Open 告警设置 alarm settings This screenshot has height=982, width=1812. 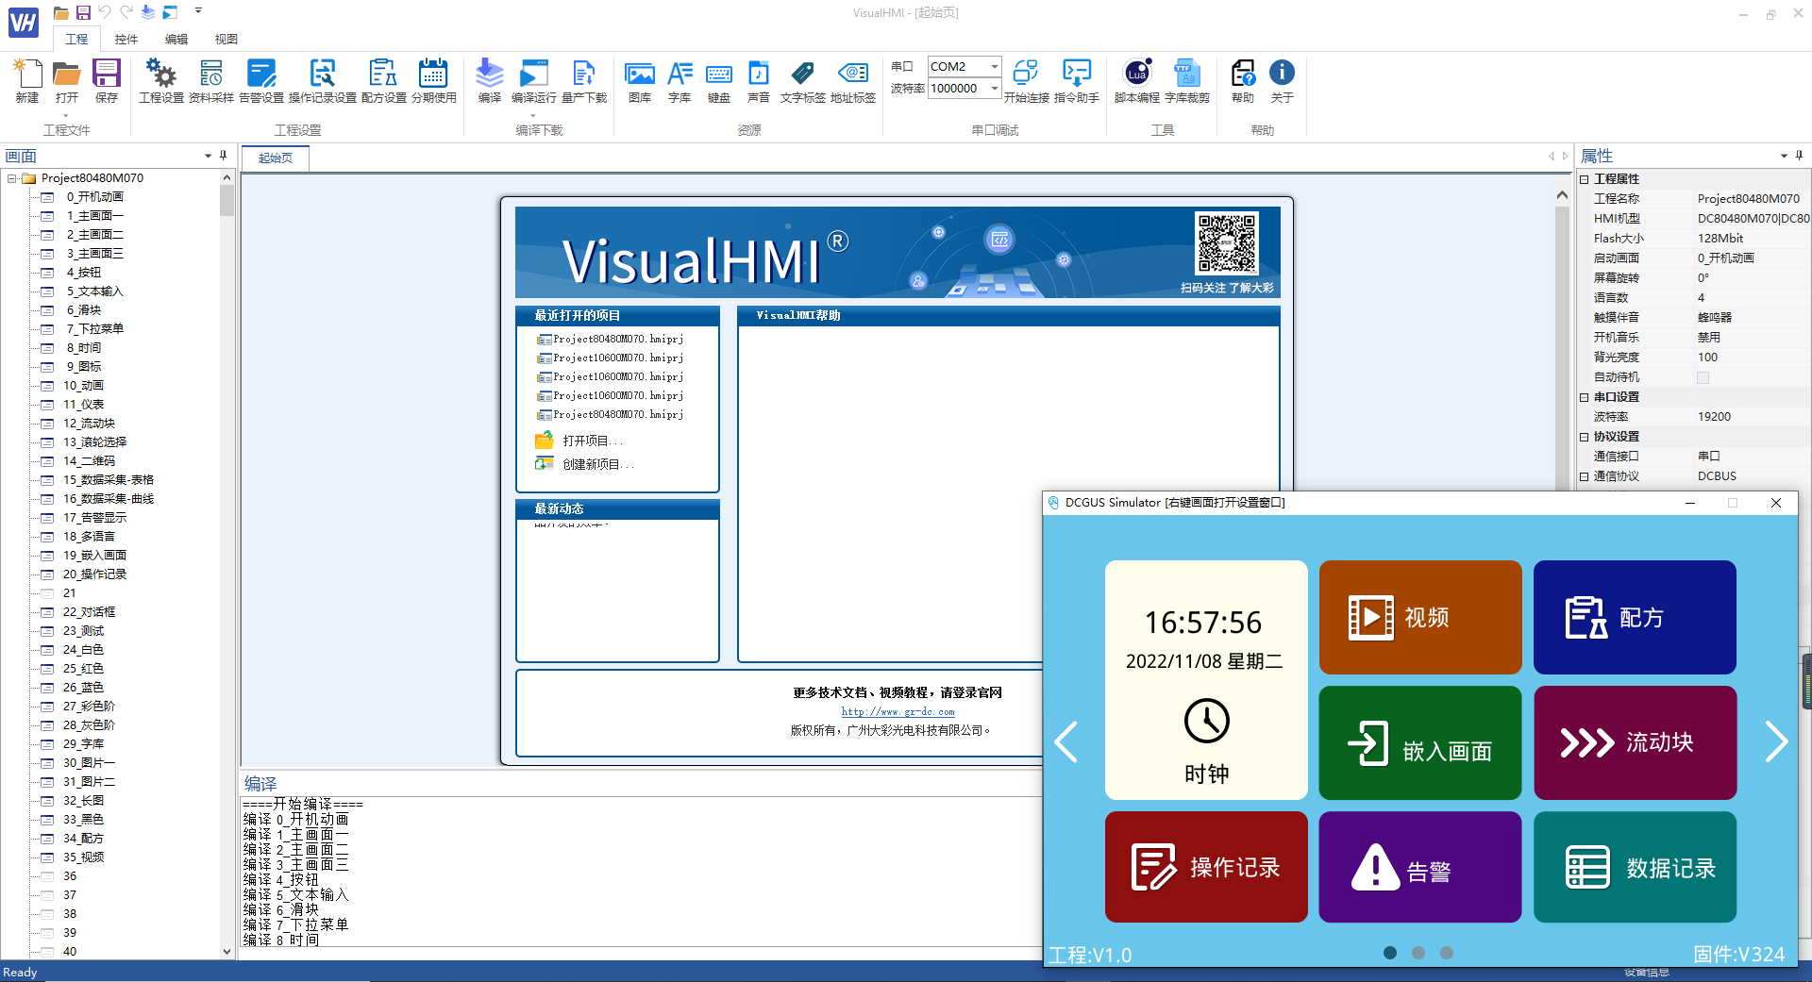coord(261,80)
